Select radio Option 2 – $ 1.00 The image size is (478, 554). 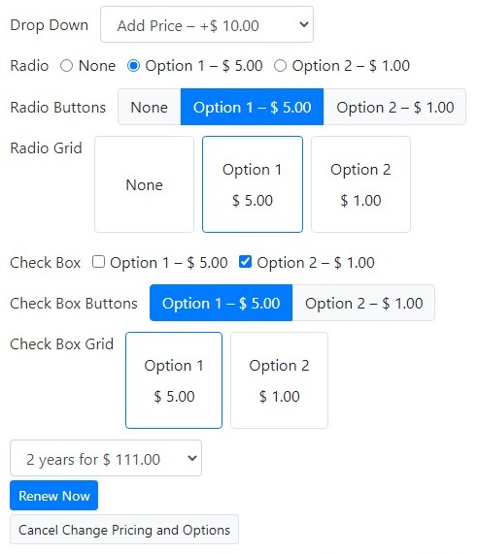pyautogui.click(x=280, y=66)
